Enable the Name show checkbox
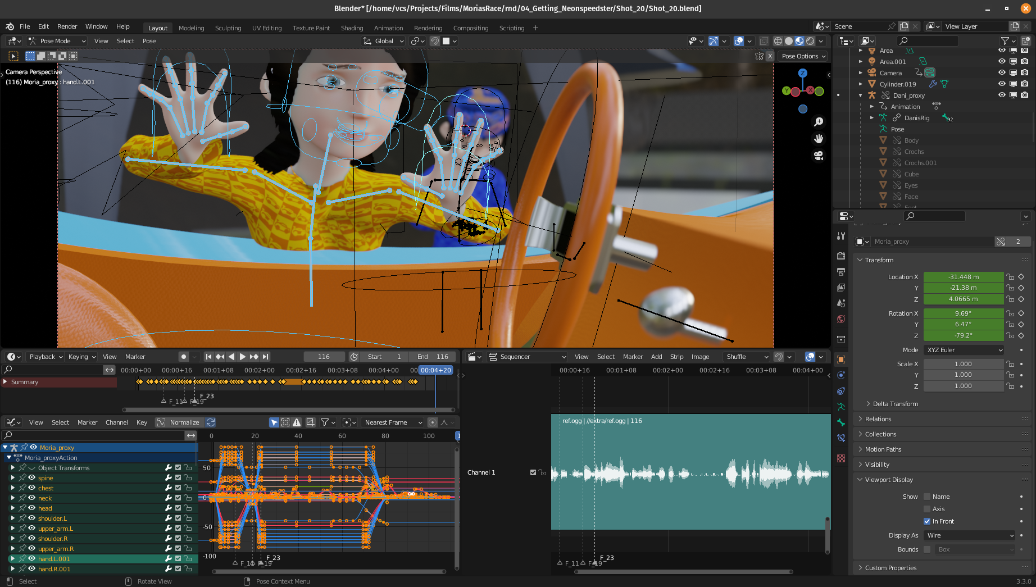The width and height of the screenshot is (1036, 587). pyautogui.click(x=927, y=497)
